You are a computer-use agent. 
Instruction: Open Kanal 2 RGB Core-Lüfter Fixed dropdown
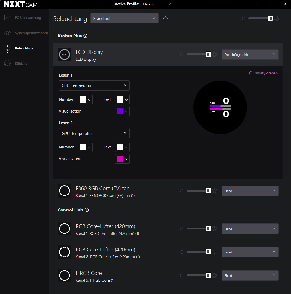click(250, 252)
